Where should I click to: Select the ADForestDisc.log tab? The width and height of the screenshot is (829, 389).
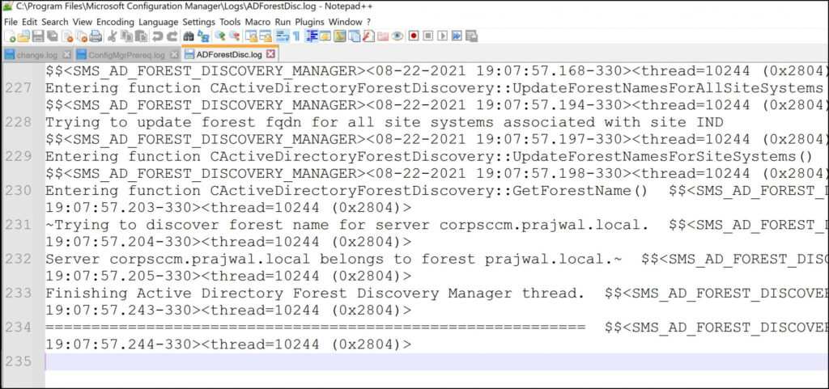(x=228, y=54)
